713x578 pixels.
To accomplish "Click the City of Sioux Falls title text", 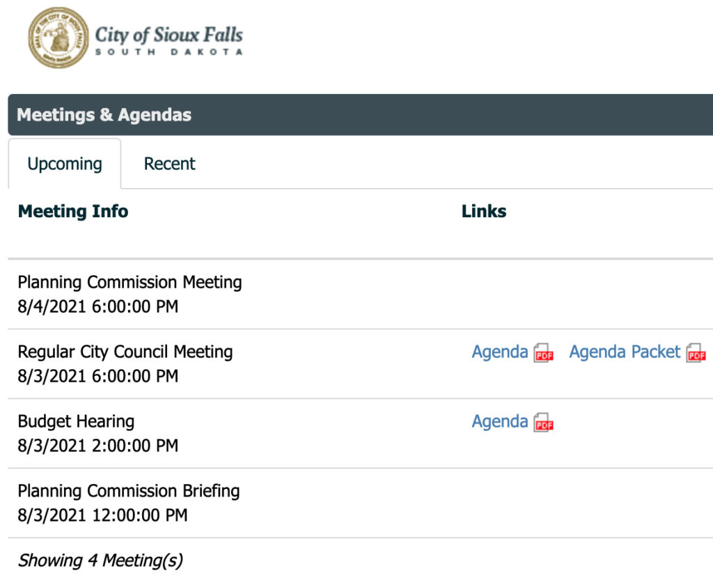I will (x=169, y=35).
